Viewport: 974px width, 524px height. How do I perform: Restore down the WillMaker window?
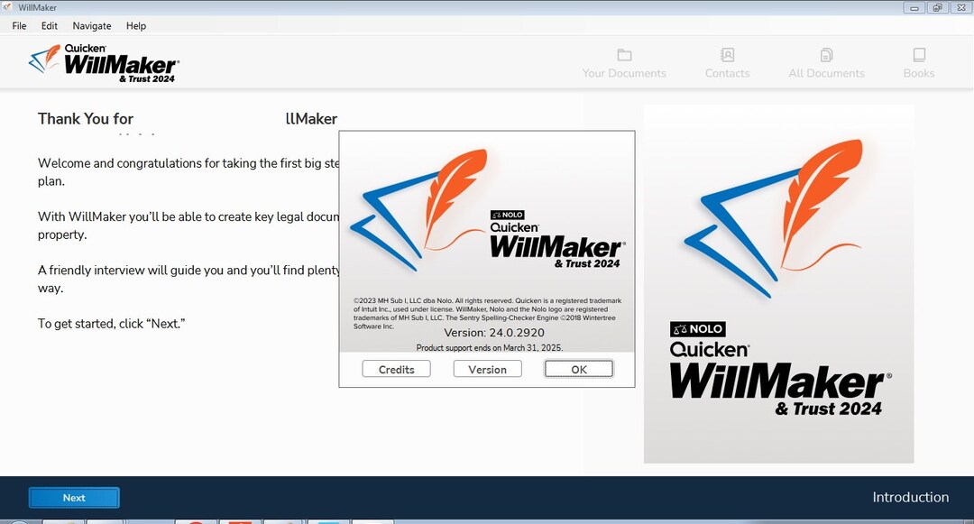coord(937,7)
